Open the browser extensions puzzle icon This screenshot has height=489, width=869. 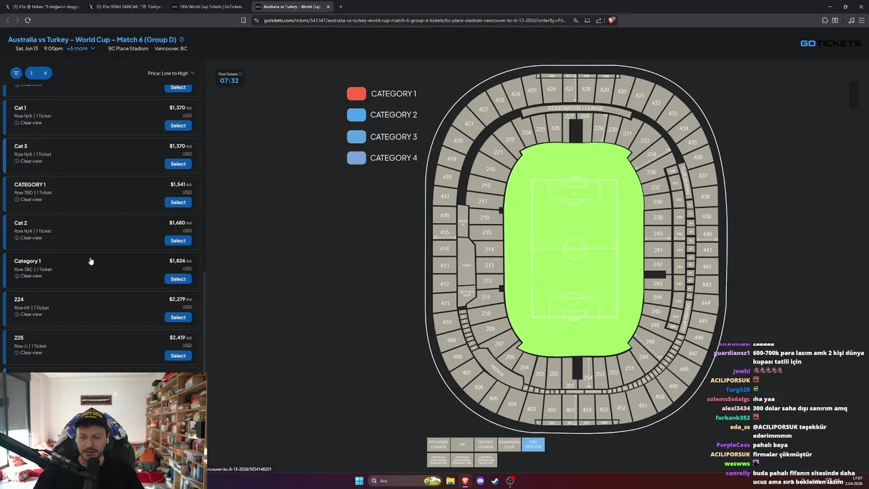click(x=824, y=20)
